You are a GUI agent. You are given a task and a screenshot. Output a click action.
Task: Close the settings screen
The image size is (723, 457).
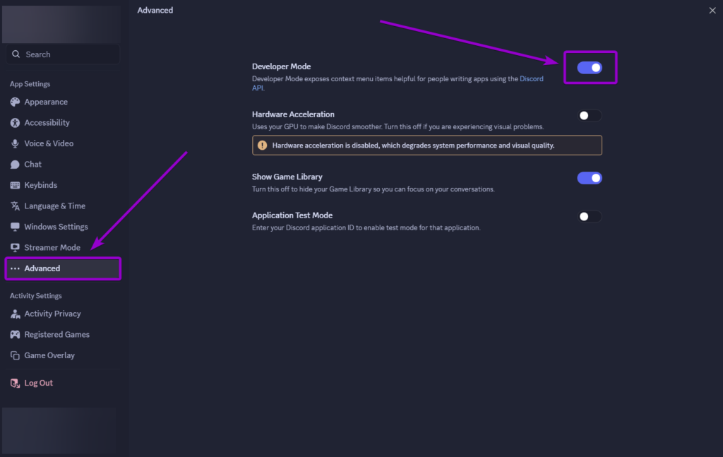(712, 11)
